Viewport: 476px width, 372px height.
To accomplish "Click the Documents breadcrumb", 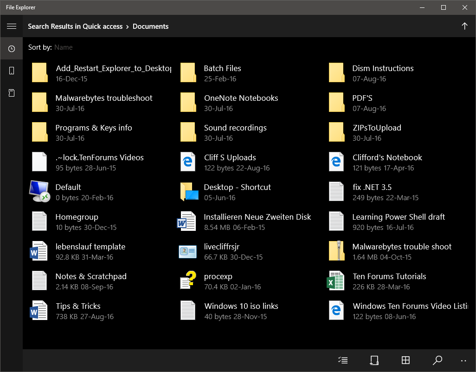I will tap(151, 26).
